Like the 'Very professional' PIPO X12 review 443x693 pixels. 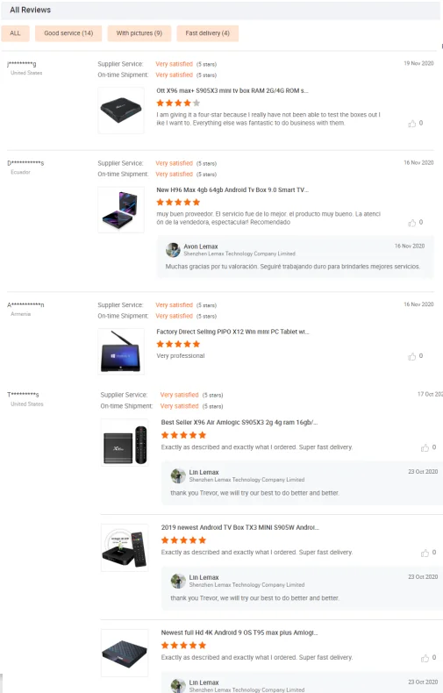click(x=412, y=356)
